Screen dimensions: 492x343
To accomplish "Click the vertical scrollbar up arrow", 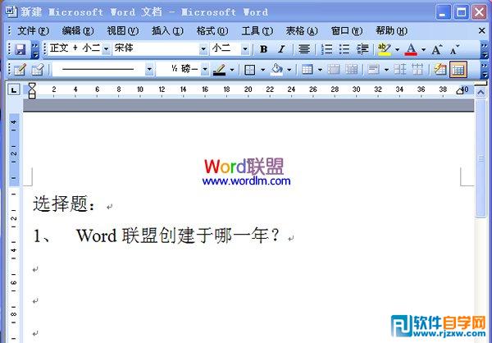I will pos(481,93).
